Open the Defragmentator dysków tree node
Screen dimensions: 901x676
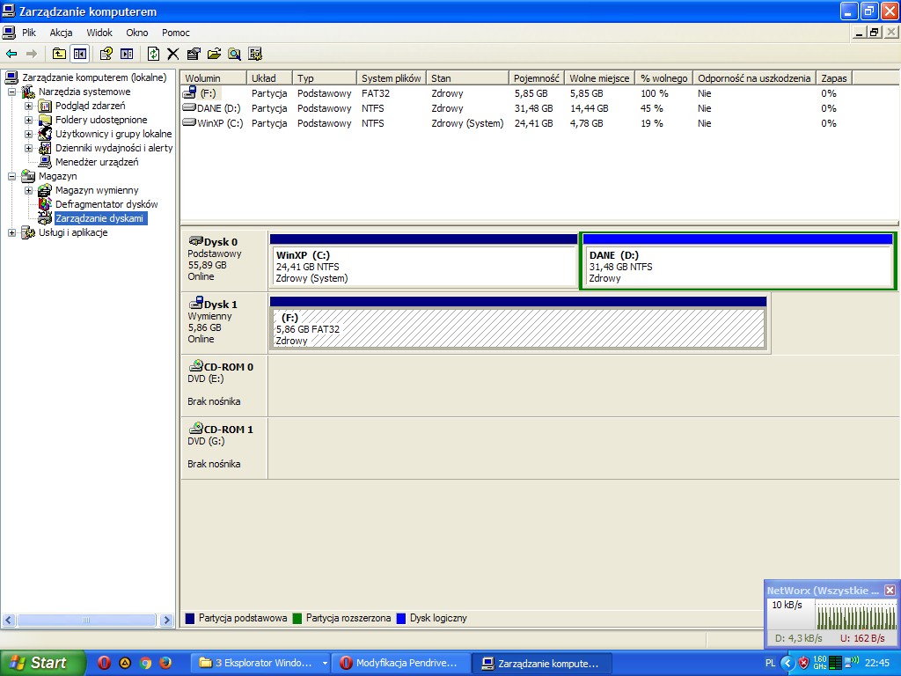pyautogui.click(x=106, y=204)
